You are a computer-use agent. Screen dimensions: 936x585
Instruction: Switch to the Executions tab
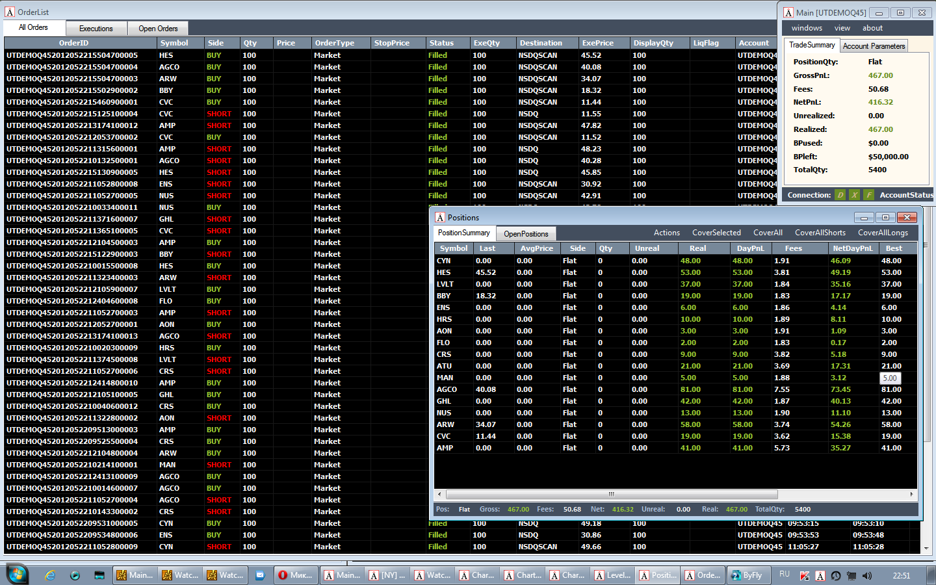(x=96, y=29)
